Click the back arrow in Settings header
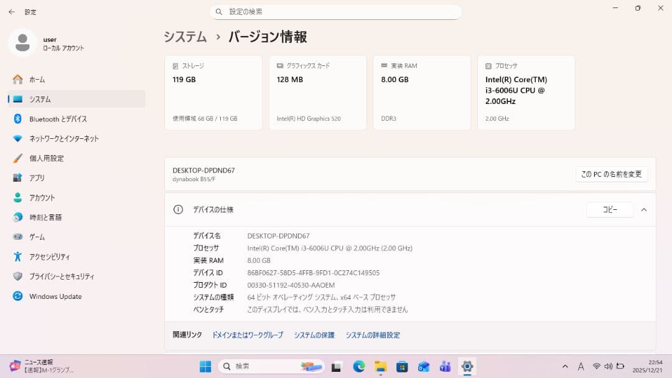672x378 pixels. point(11,12)
